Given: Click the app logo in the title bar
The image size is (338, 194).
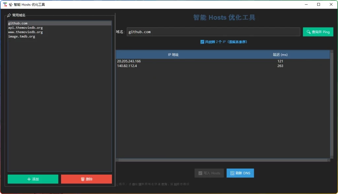Looking at the screenshot, I should point(5,4).
